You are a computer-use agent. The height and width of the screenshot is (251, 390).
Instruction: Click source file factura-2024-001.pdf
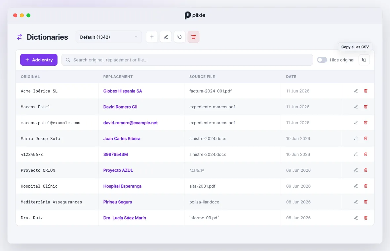[211, 91]
